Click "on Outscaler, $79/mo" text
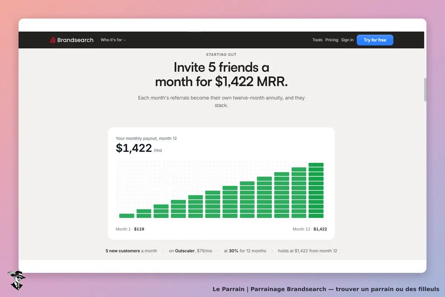Viewport: 445px width, 297px height. coord(191,251)
